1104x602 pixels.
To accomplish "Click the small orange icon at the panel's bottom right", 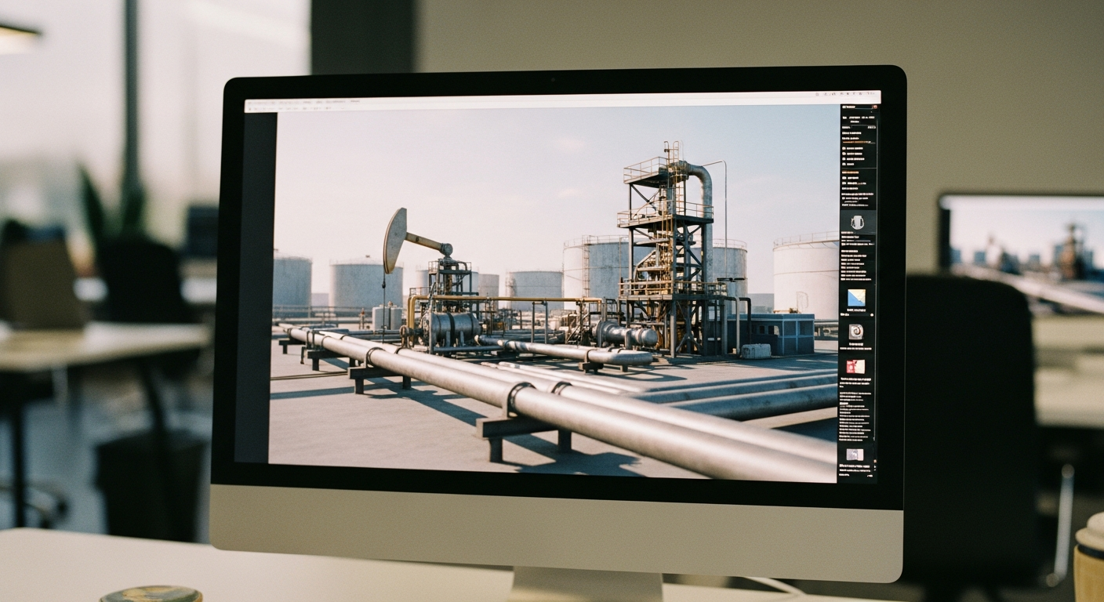I will point(875,461).
